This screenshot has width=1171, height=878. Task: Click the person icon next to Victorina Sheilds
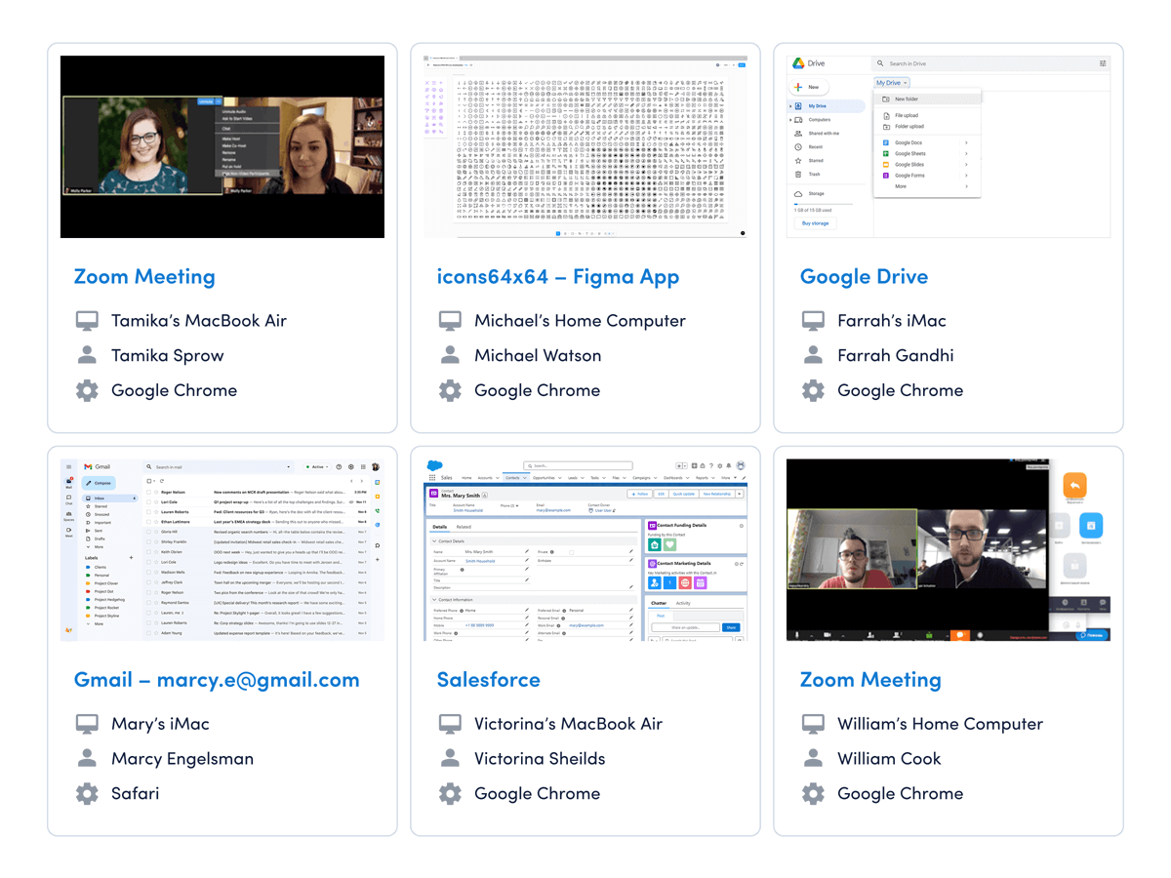coord(450,758)
